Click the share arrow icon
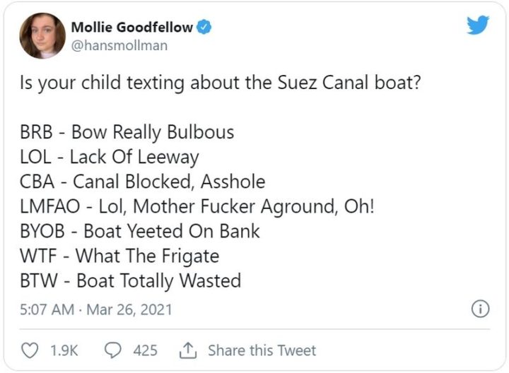Screen dimensions: 509x373 (x=189, y=350)
